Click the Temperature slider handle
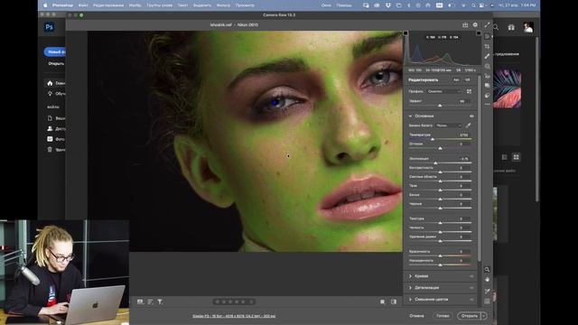The image size is (578, 325). click(x=433, y=139)
